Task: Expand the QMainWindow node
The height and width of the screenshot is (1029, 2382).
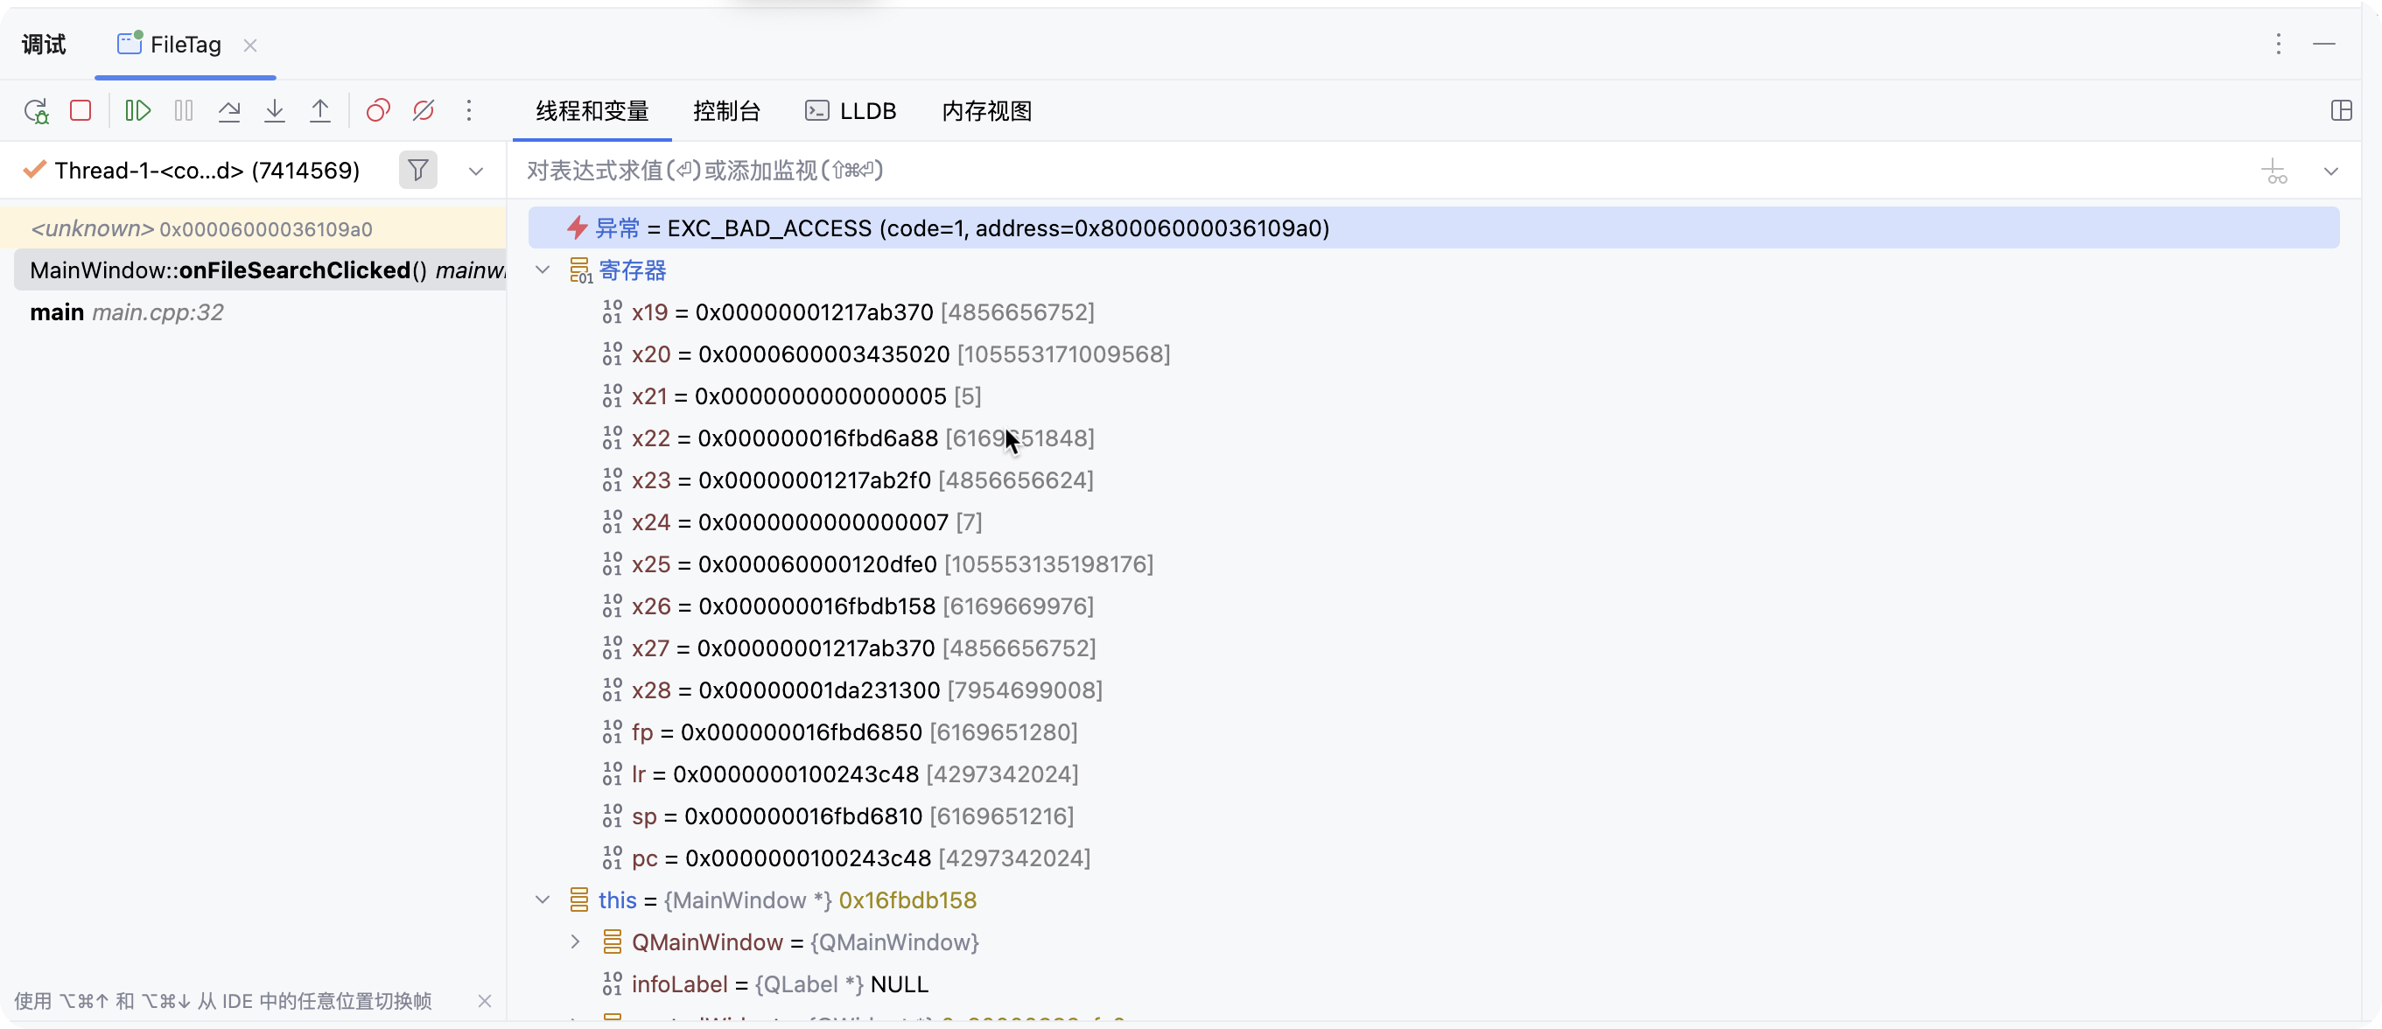Action: (x=575, y=942)
